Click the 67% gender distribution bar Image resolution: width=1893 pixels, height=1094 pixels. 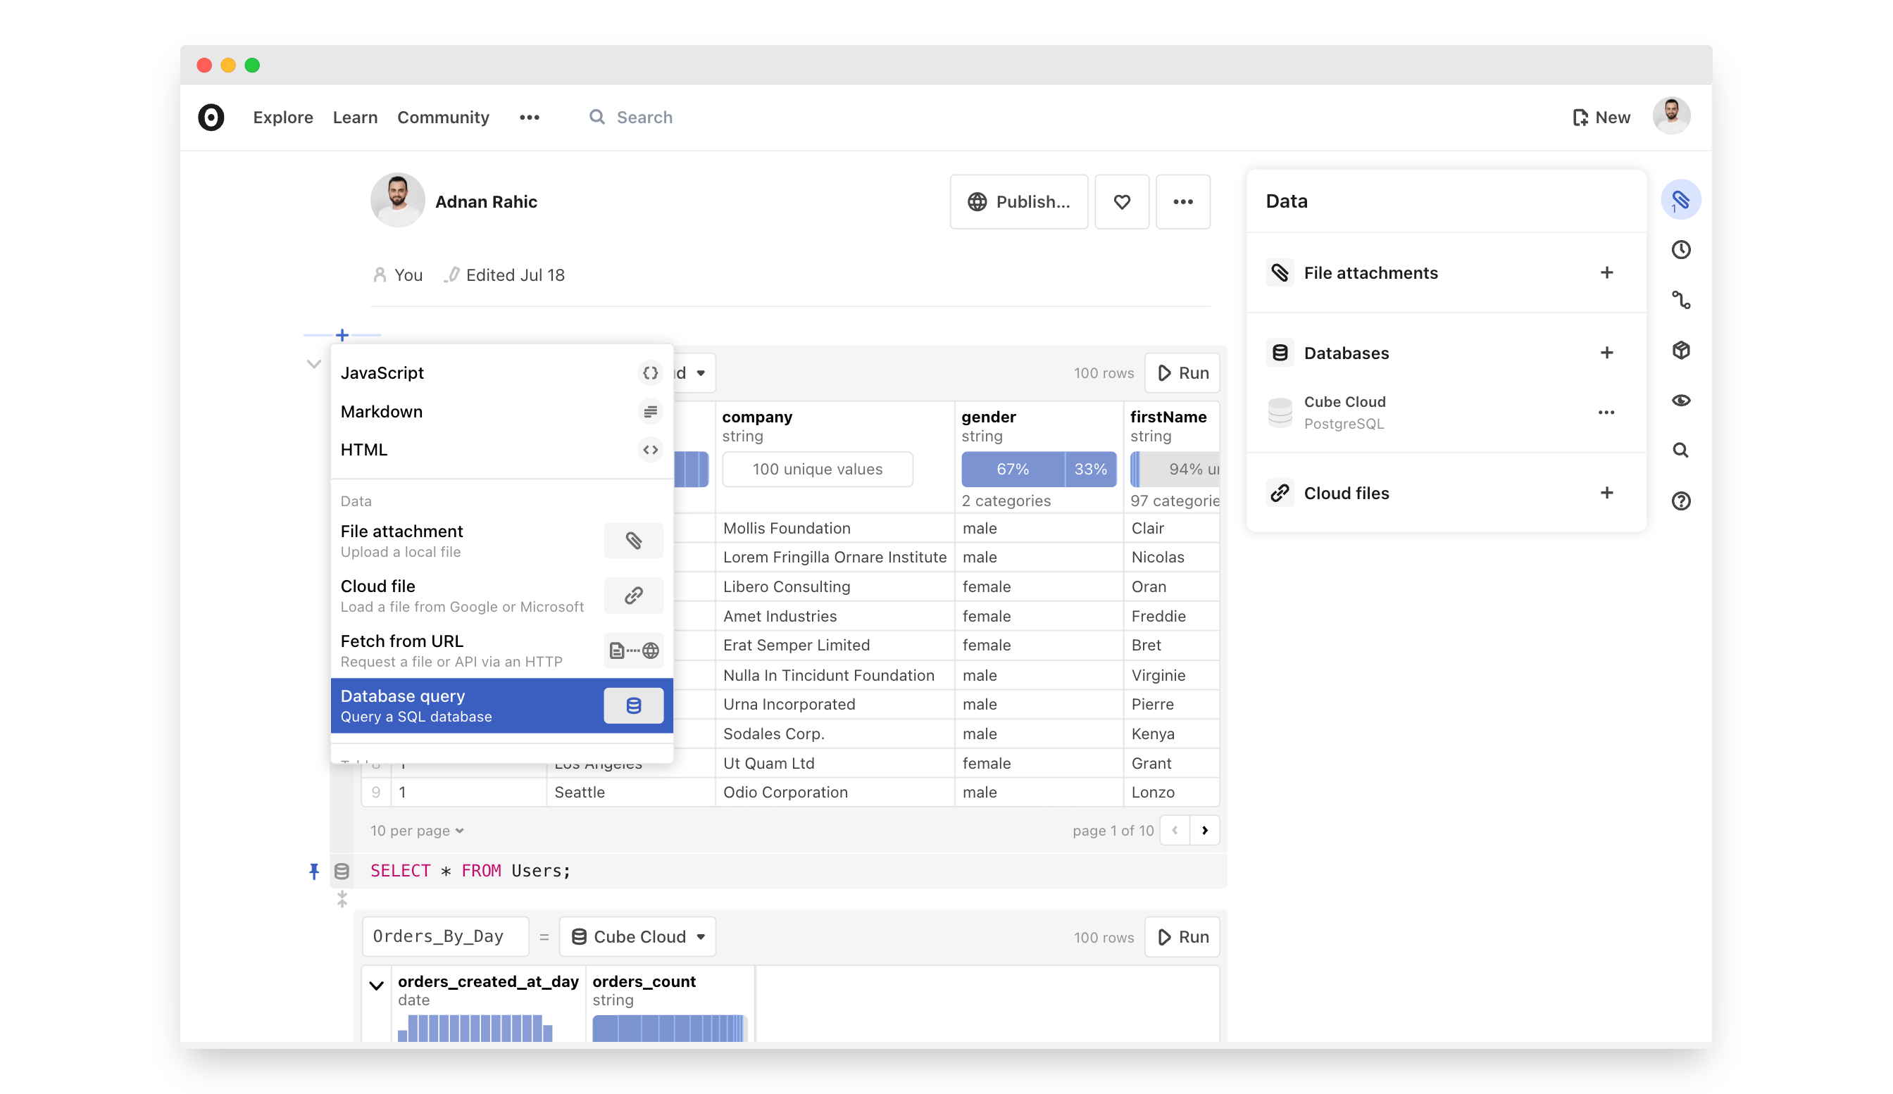[1012, 470]
